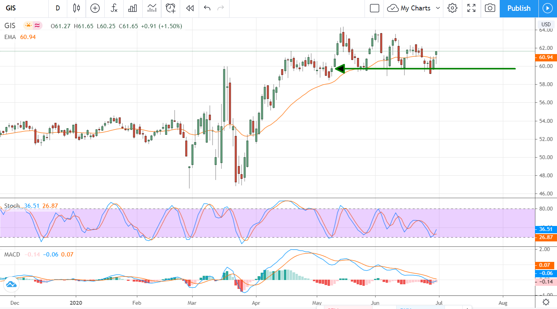Click the Compare or add symbol icon
Image resolution: width=557 pixels, height=309 pixels.
[x=95, y=8]
